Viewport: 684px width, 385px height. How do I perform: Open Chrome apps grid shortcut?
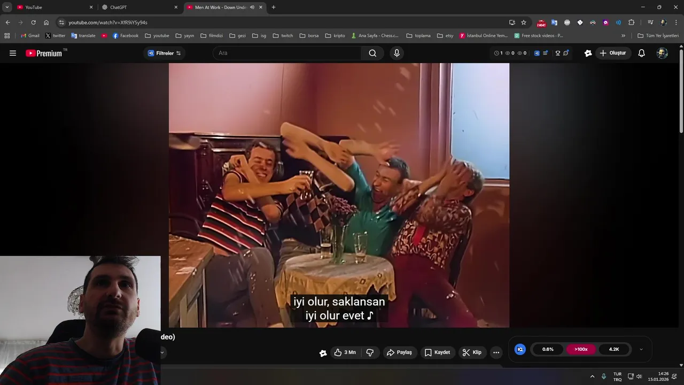7,36
